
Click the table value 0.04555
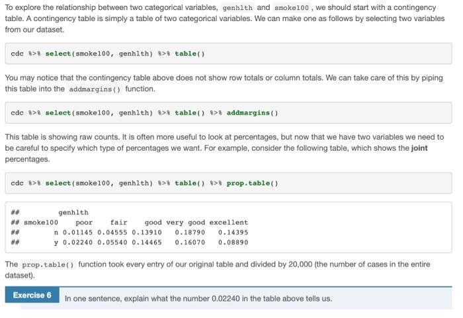[112, 232]
